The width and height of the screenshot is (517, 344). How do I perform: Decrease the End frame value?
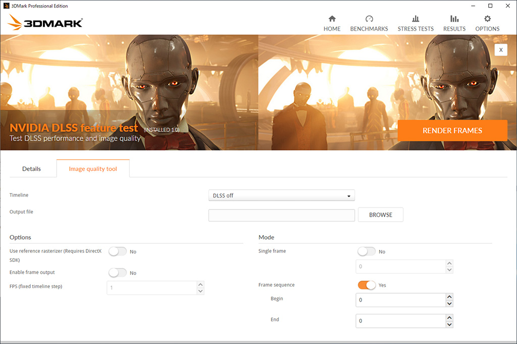point(449,324)
